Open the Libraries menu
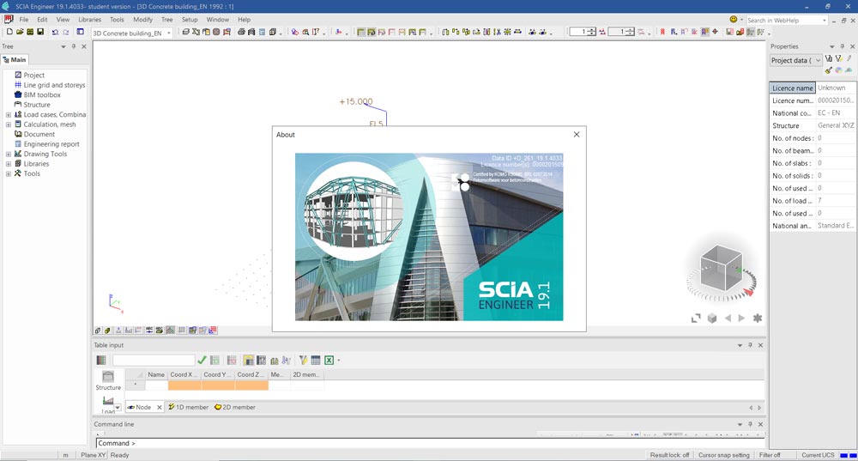The height and width of the screenshot is (461, 858). tap(90, 20)
